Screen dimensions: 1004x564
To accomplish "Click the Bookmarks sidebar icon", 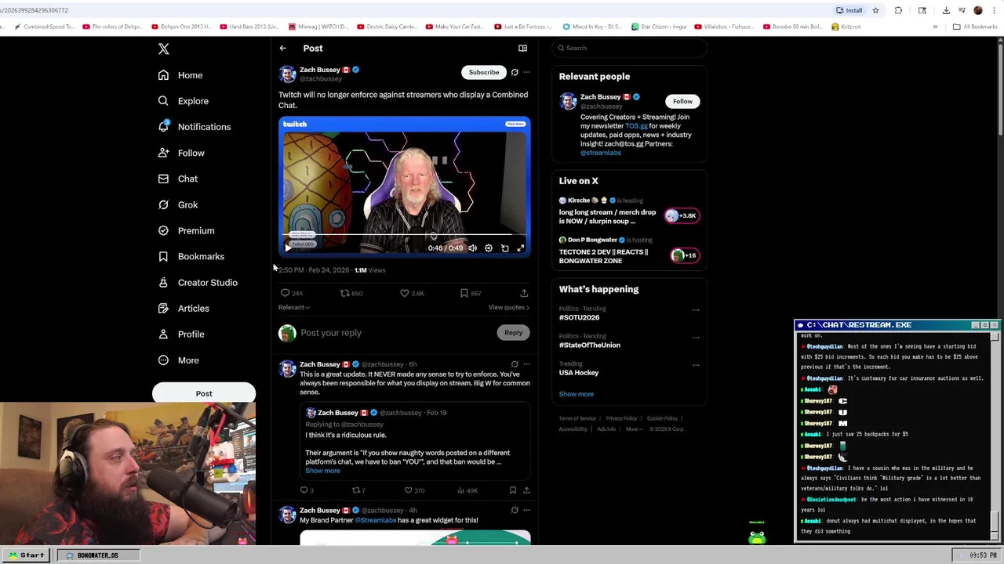I will click(163, 256).
